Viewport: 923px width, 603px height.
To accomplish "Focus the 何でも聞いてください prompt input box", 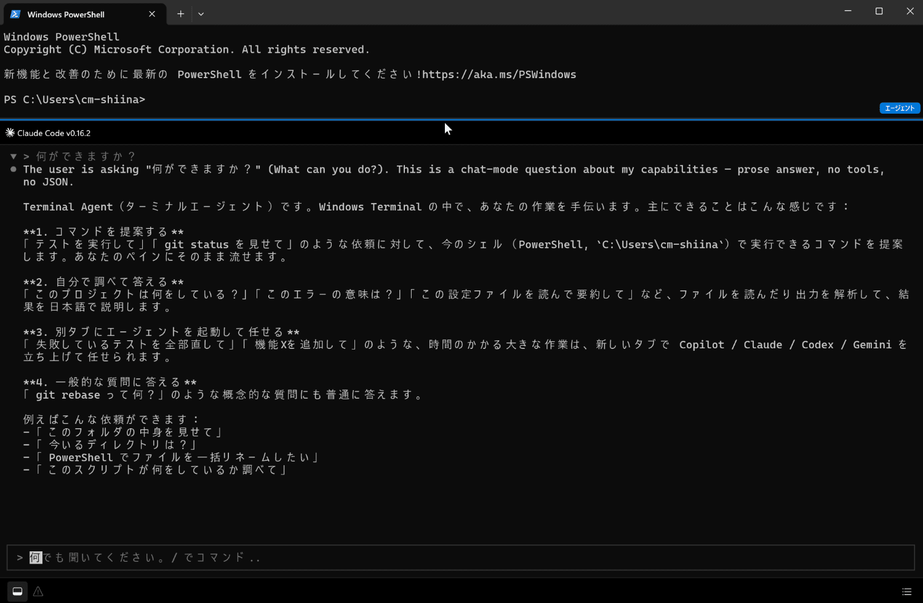I will point(461,557).
